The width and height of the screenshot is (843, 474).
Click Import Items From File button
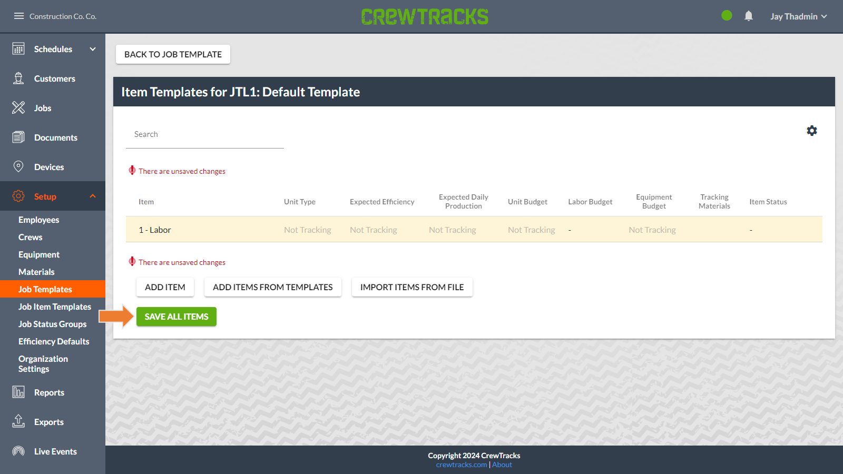click(x=412, y=287)
